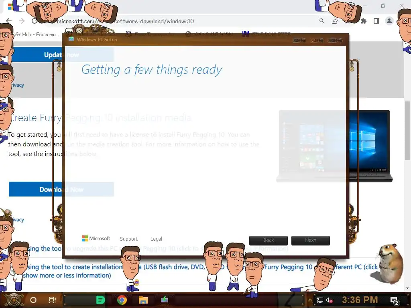Click the Download Now button on the webpage
This screenshot has height=308, width=411.
point(61,189)
